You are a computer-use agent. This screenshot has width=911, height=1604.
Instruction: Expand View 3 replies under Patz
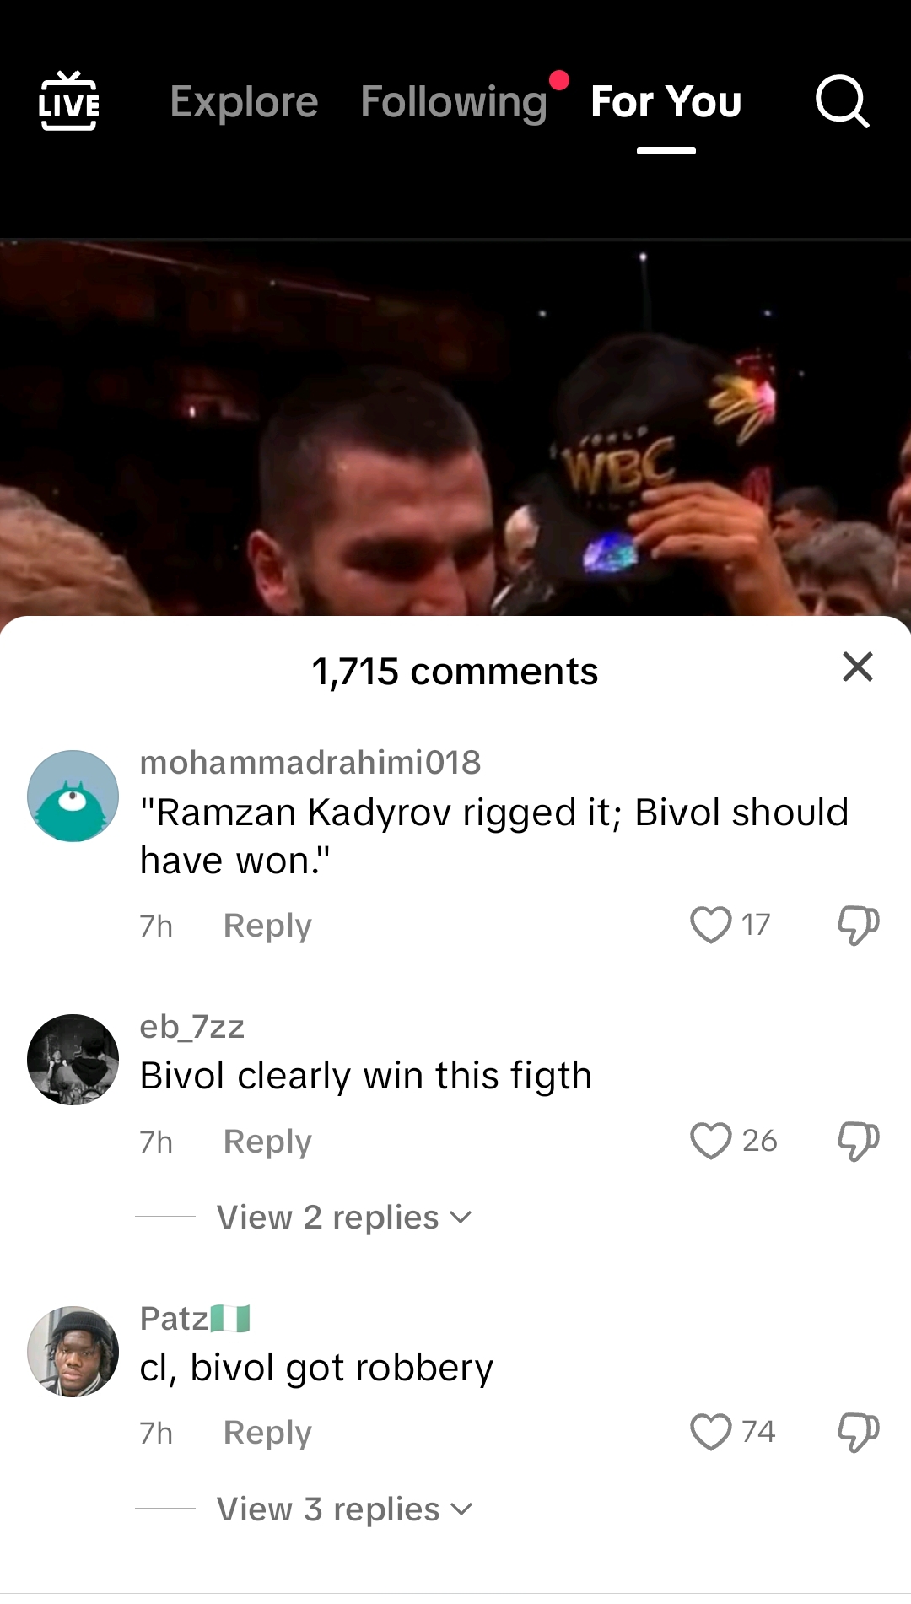[344, 1509]
